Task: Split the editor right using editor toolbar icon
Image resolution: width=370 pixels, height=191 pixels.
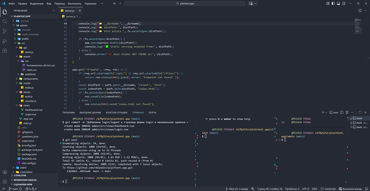Action: pos(360,11)
